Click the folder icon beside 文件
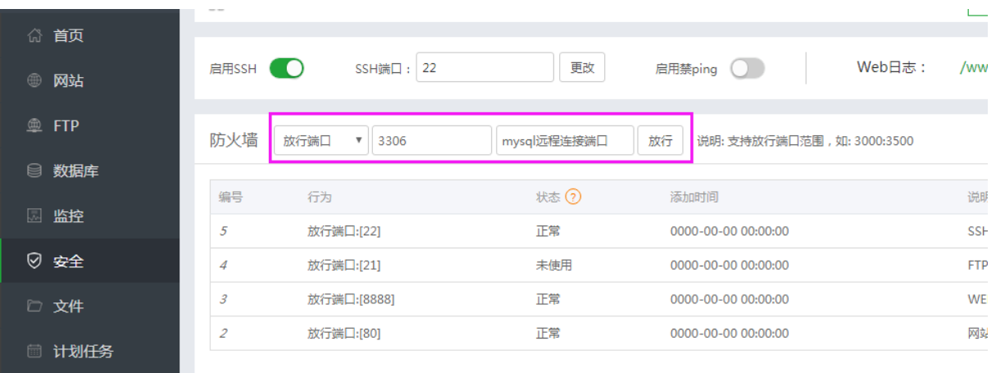The width and height of the screenshot is (996, 373). point(34,307)
